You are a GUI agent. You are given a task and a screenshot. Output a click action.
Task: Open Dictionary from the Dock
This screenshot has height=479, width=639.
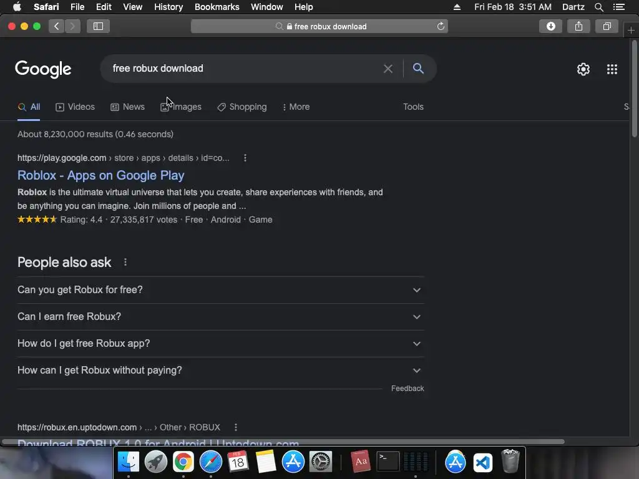360,462
